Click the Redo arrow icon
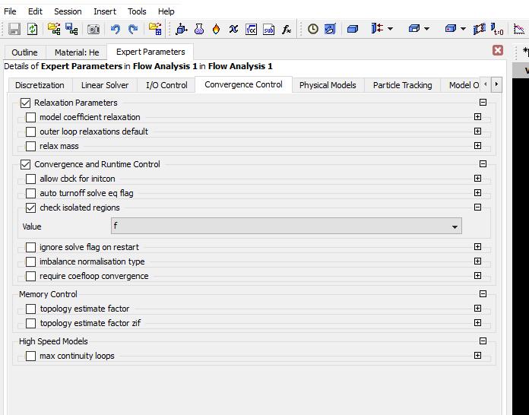Image resolution: width=529 pixels, height=415 pixels. pos(133,30)
